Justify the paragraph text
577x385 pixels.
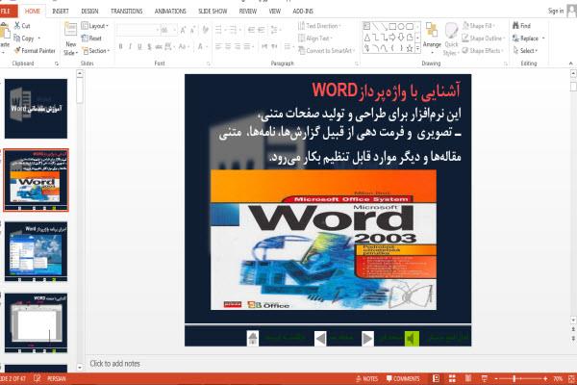247,47
